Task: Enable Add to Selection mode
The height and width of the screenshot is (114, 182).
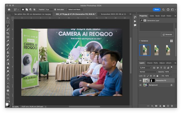Action: click(27, 10)
